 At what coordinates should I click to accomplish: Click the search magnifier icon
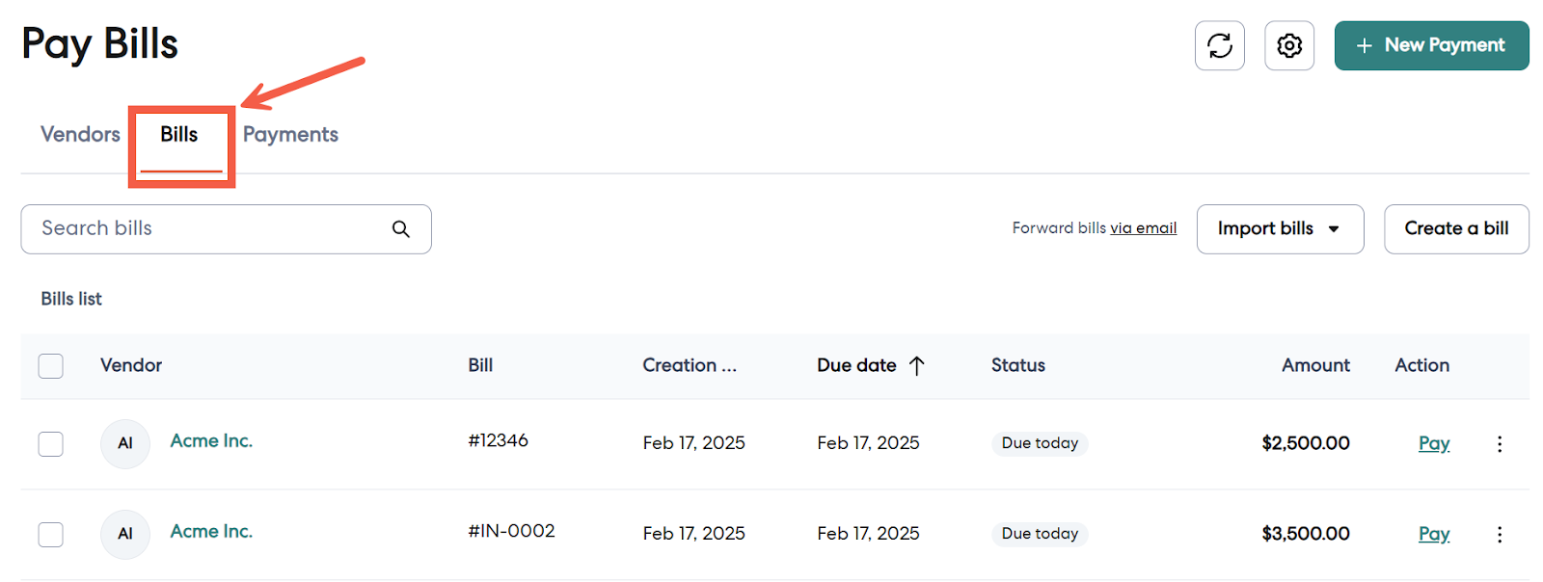click(401, 229)
